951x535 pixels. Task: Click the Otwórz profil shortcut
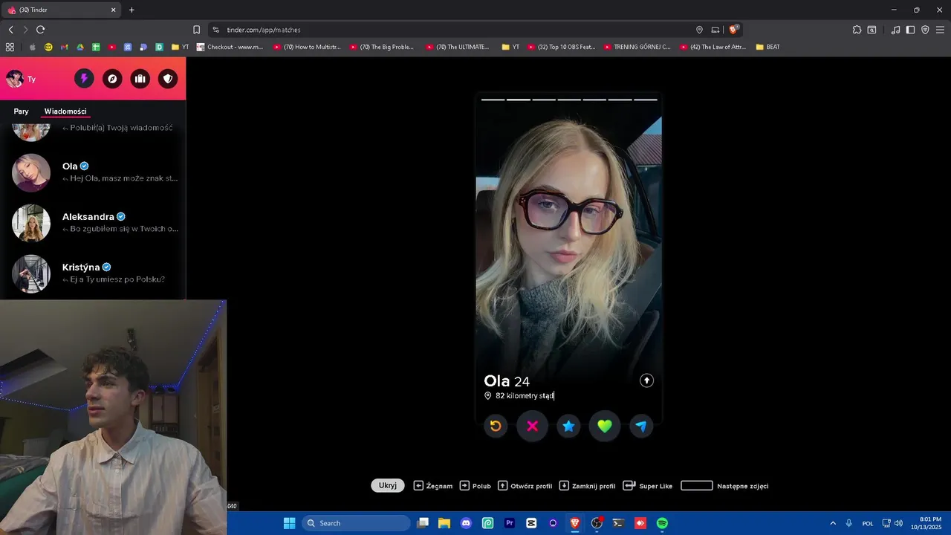[x=525, y=486]
